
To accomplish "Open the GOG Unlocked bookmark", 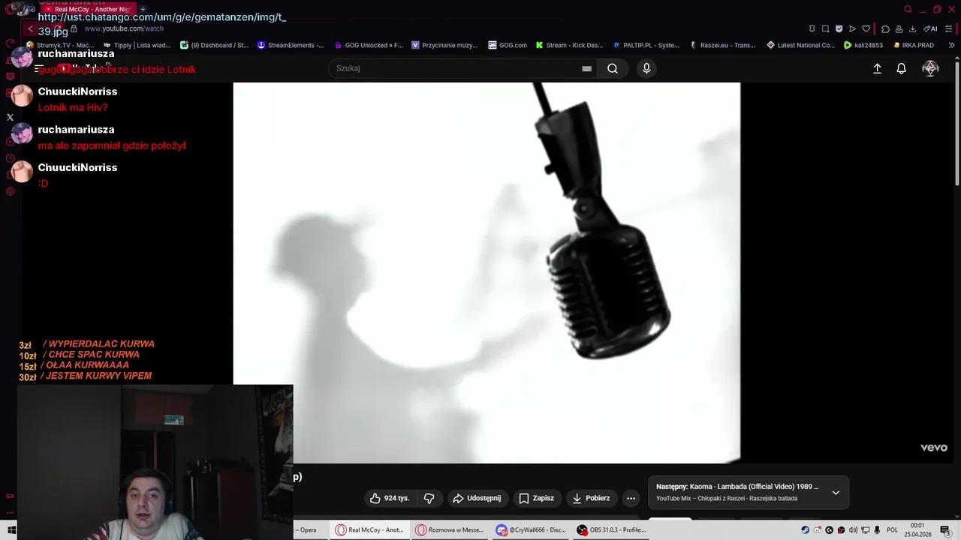I will pyautogui.click(x=369, y=45).
